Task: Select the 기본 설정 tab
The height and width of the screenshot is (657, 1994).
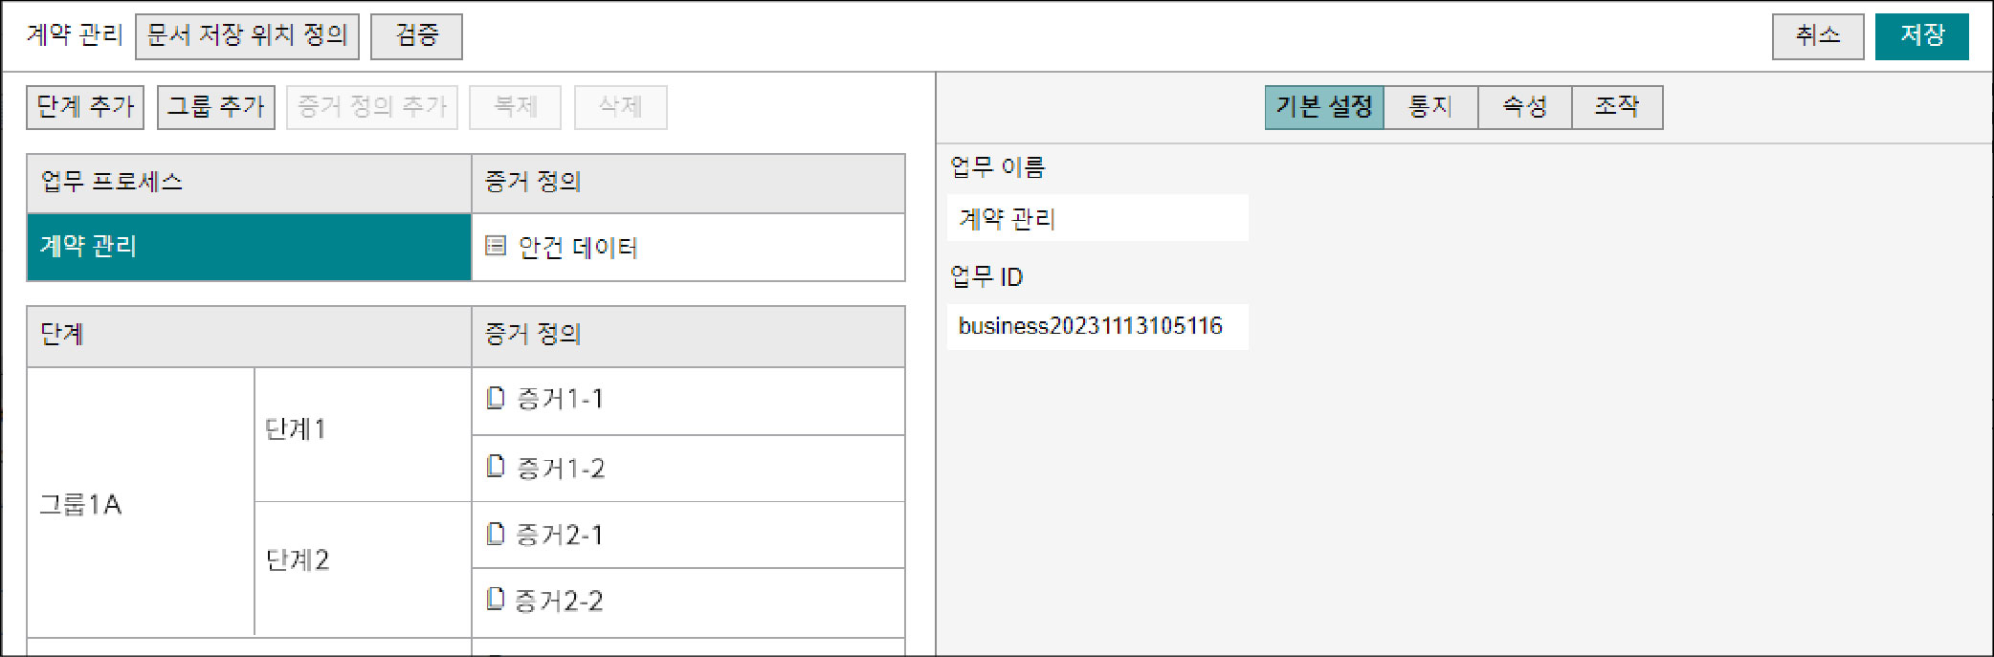Action: click(1324, 107)
